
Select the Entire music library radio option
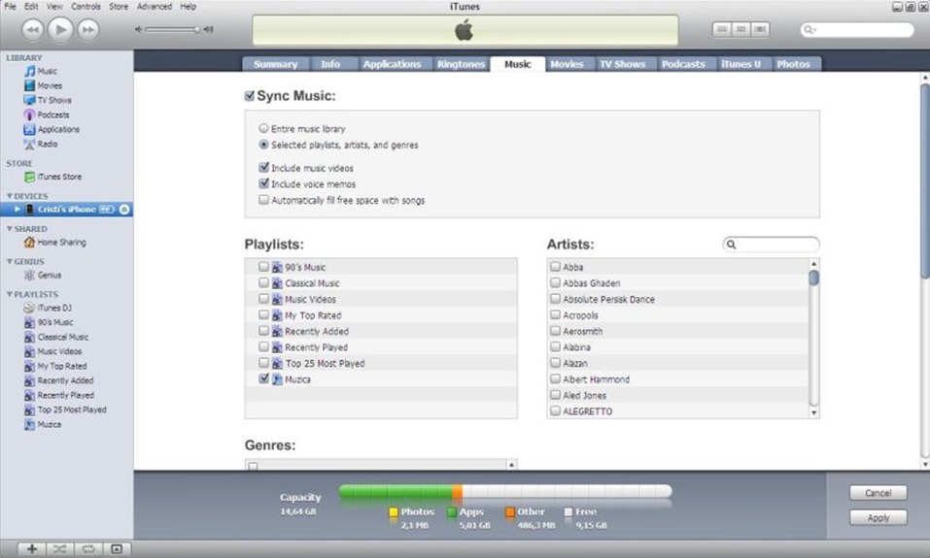[263, 128]
